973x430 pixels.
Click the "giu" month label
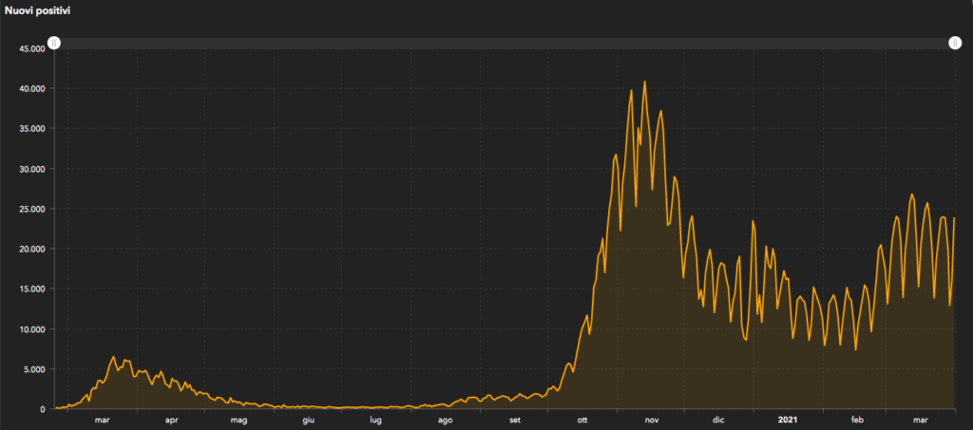point(308,420)
